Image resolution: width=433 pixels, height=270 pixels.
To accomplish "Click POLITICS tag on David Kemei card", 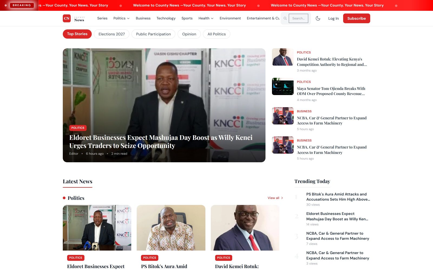I will 224,258.
